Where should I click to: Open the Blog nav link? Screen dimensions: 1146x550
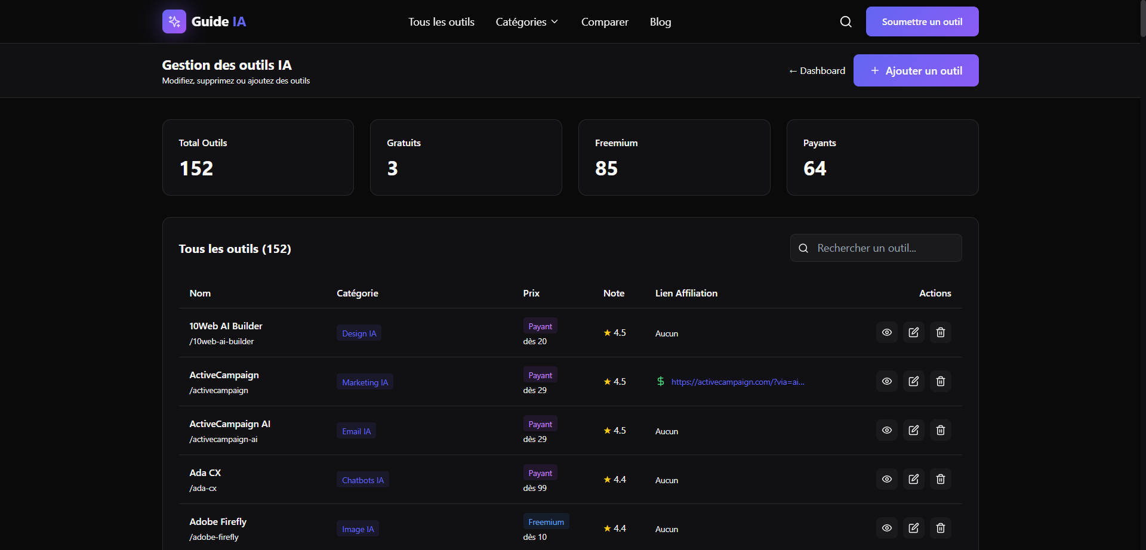pyautogui.click(x=660, y=22)
